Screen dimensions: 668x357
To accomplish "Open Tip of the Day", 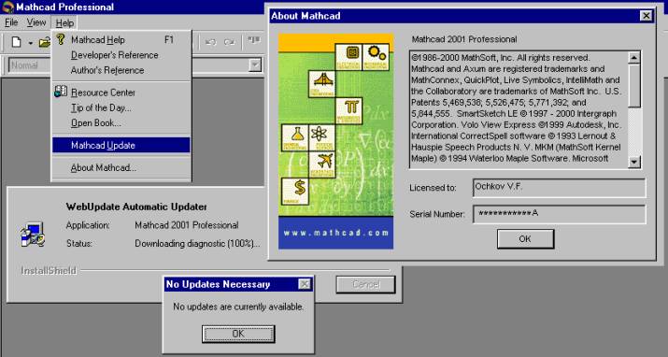I will (x=121, y=107).
